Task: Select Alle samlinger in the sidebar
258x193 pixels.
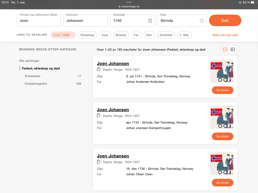Action: coord(29,61)
